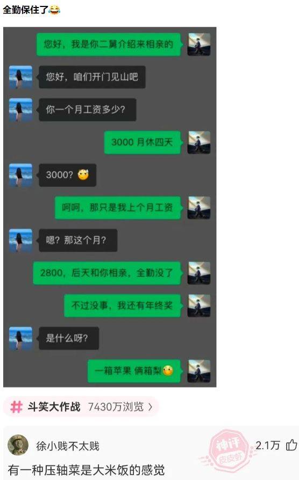Open the username 徐小贱不太贱 profile

click(68, 446)
